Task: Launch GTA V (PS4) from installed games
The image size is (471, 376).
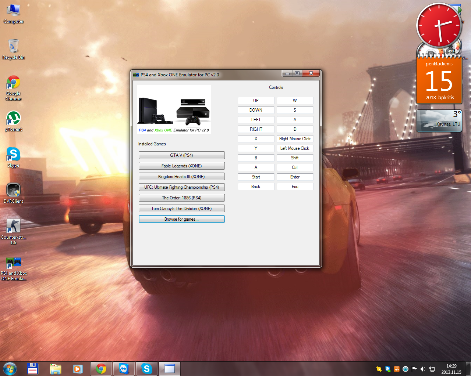Action: [x=181, y=155]
